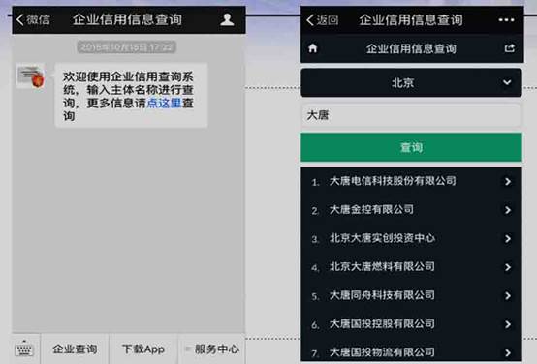The height and width of the screenshot is (364, 537).
Task: Select 大唐同舟科技有限公司 from results
Action: (x=411, y=295)
